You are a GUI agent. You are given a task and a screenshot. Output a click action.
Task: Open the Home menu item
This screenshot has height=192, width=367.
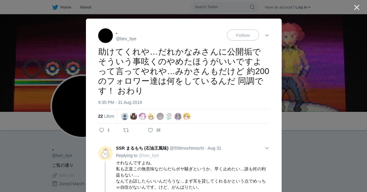point(66,7)
